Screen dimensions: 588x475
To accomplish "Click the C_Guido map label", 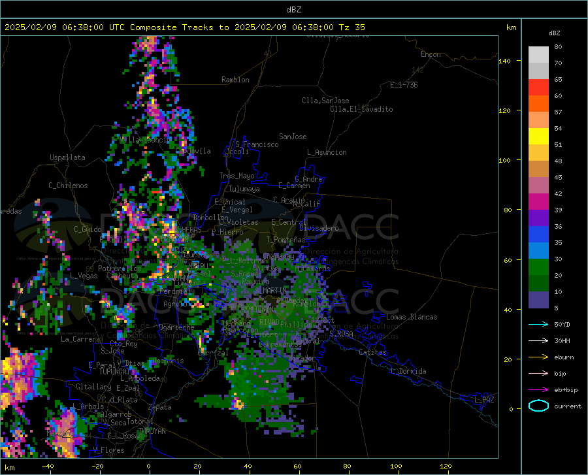I will pos(88,229).
